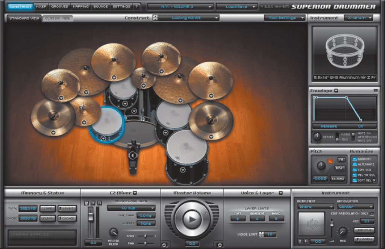
Task: Switch to the Settings tab
Action: pyautogui.click(x=121, y=6)
